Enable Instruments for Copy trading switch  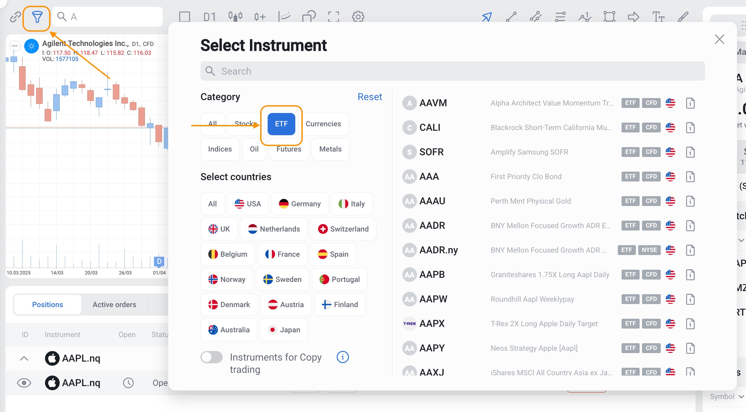(211, 357)
